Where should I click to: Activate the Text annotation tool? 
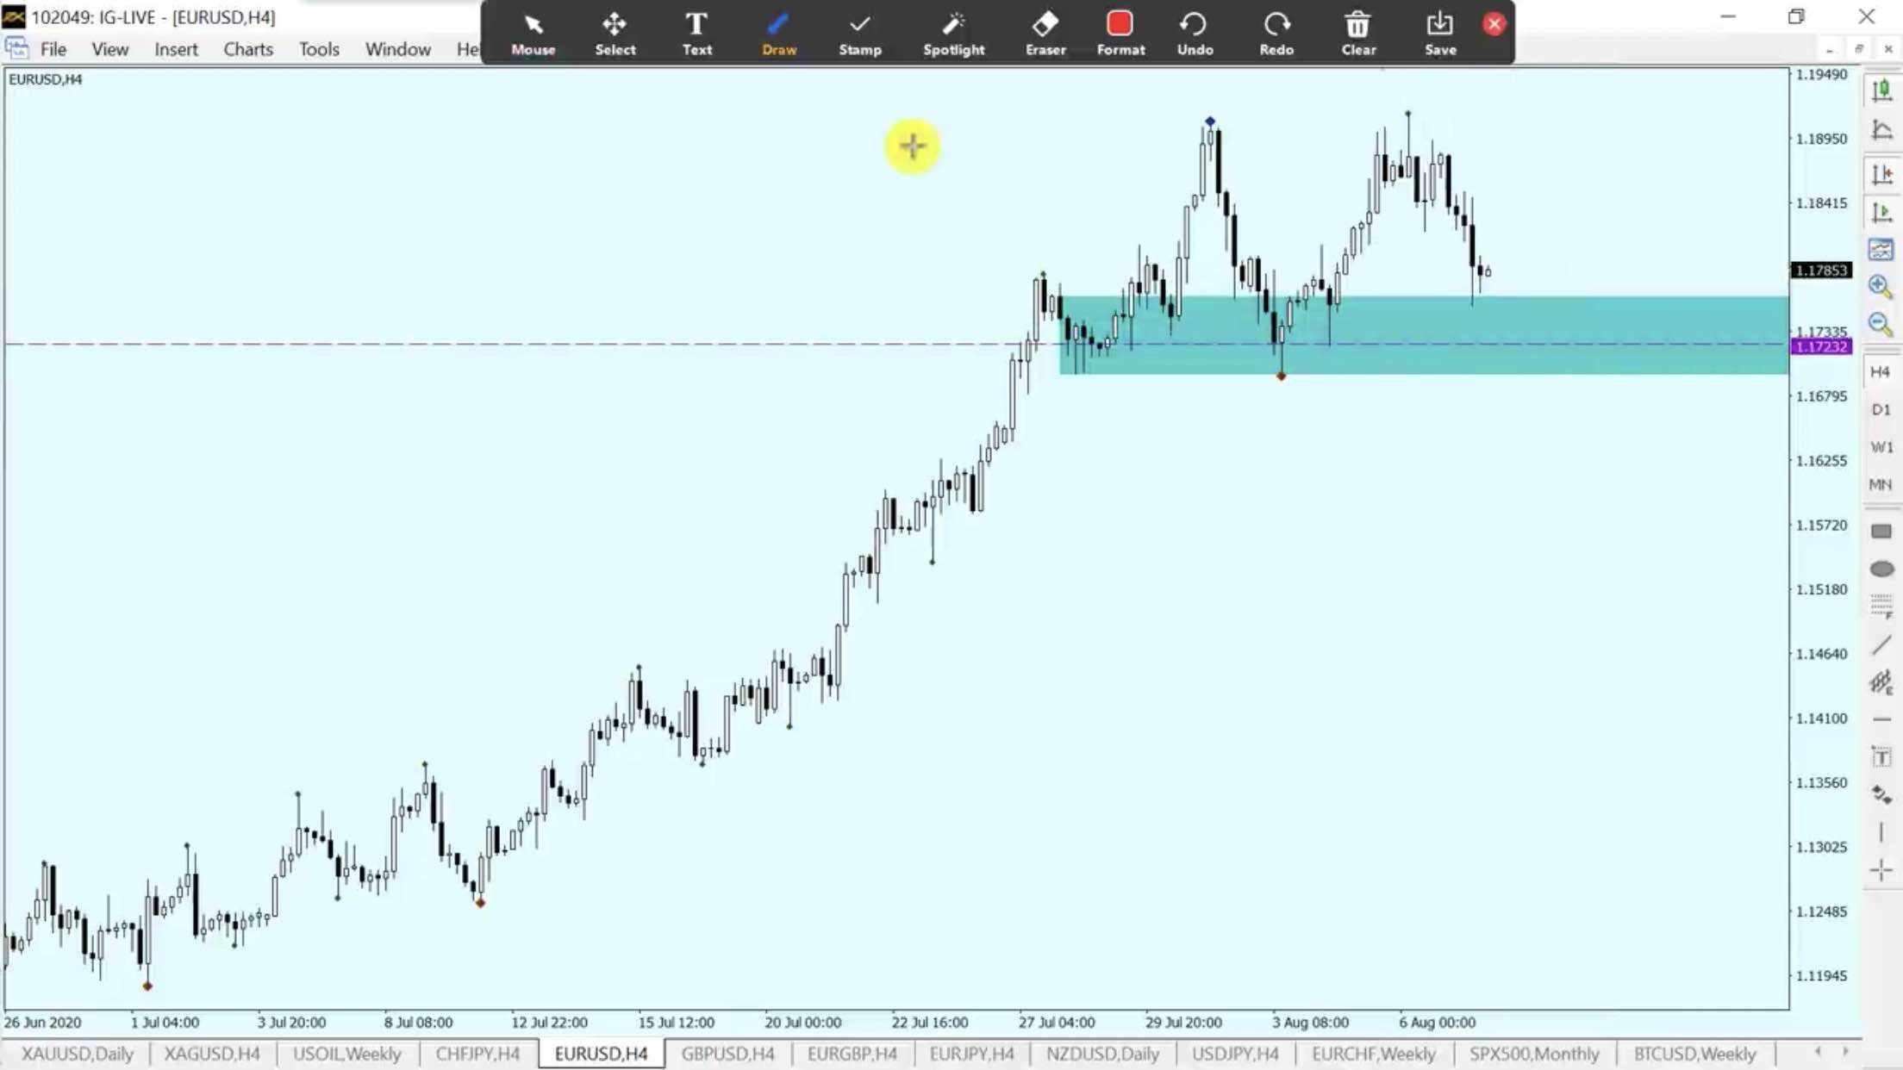click(x=696, y=33)
